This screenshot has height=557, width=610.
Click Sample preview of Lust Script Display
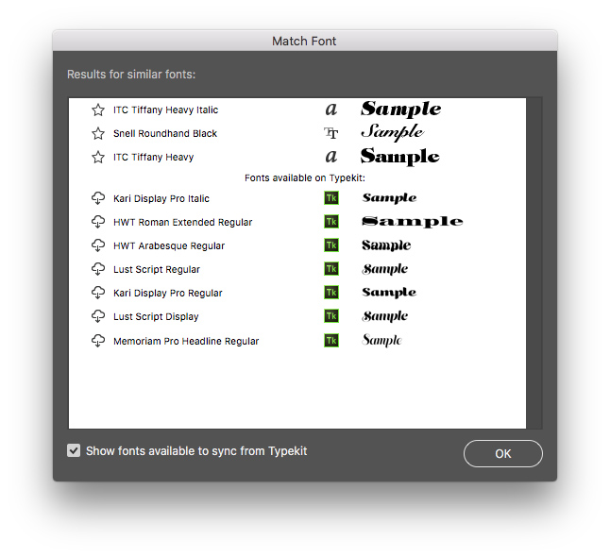[x=384, y=316]
